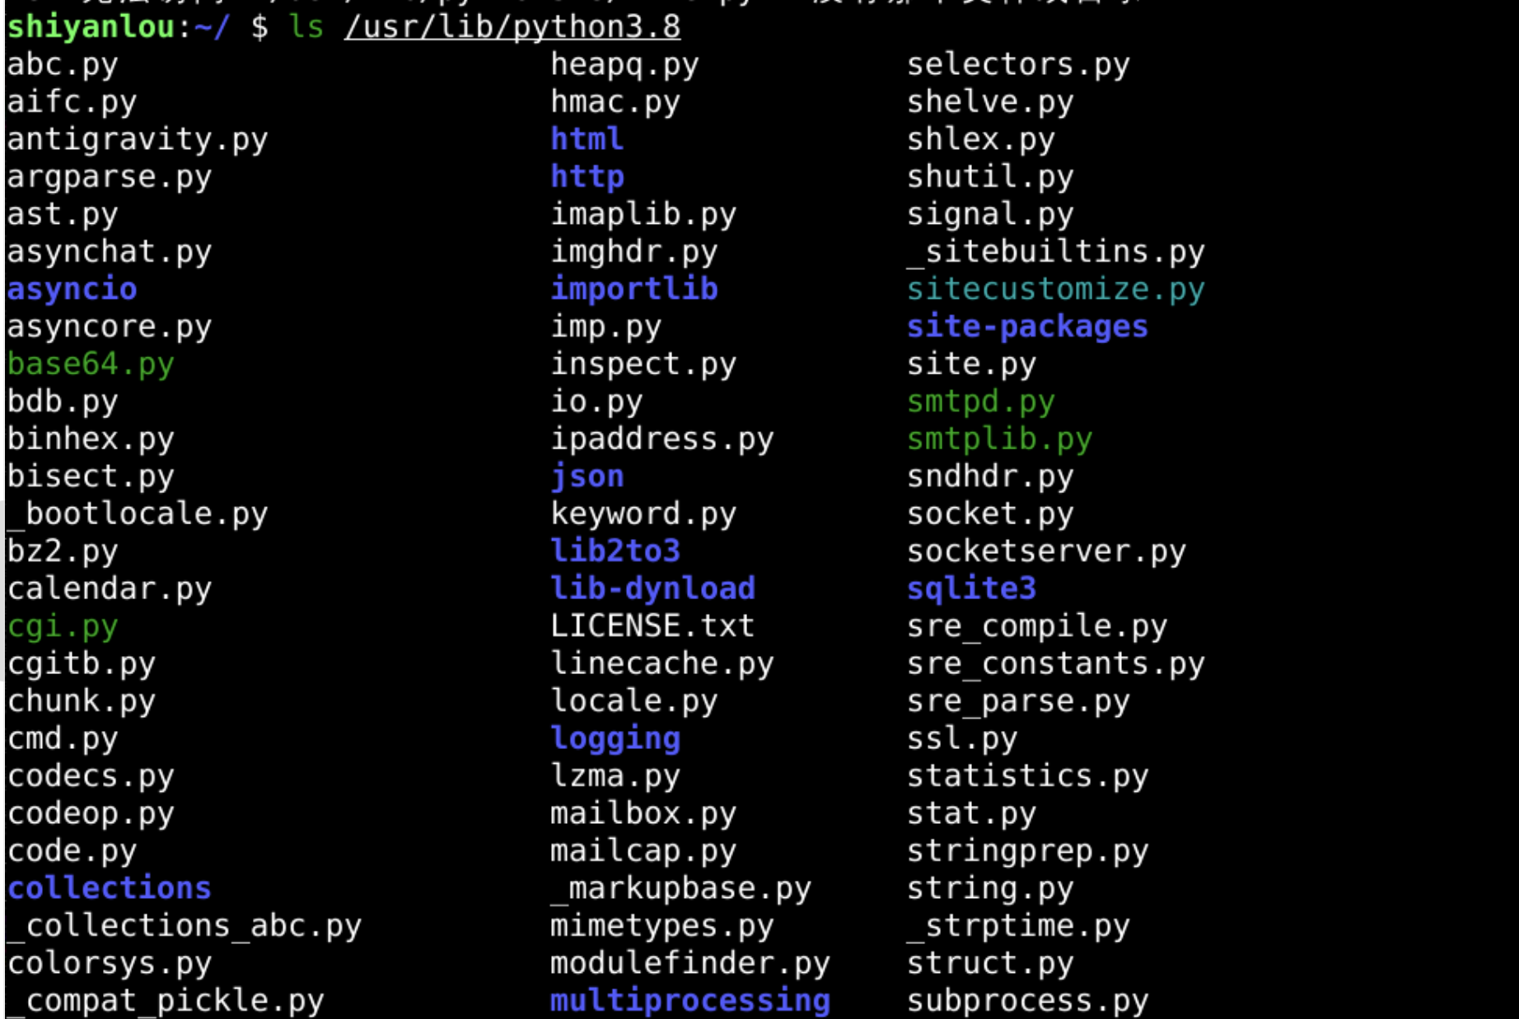
Task: Select asyncore.py file
Action: coord(110,327)
